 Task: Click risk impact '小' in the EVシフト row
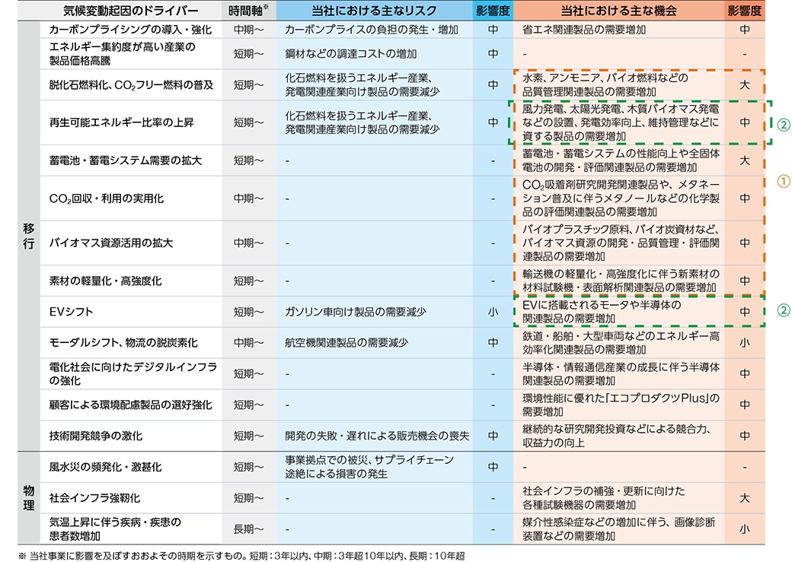pyautogui.click(x=493, y=312)
